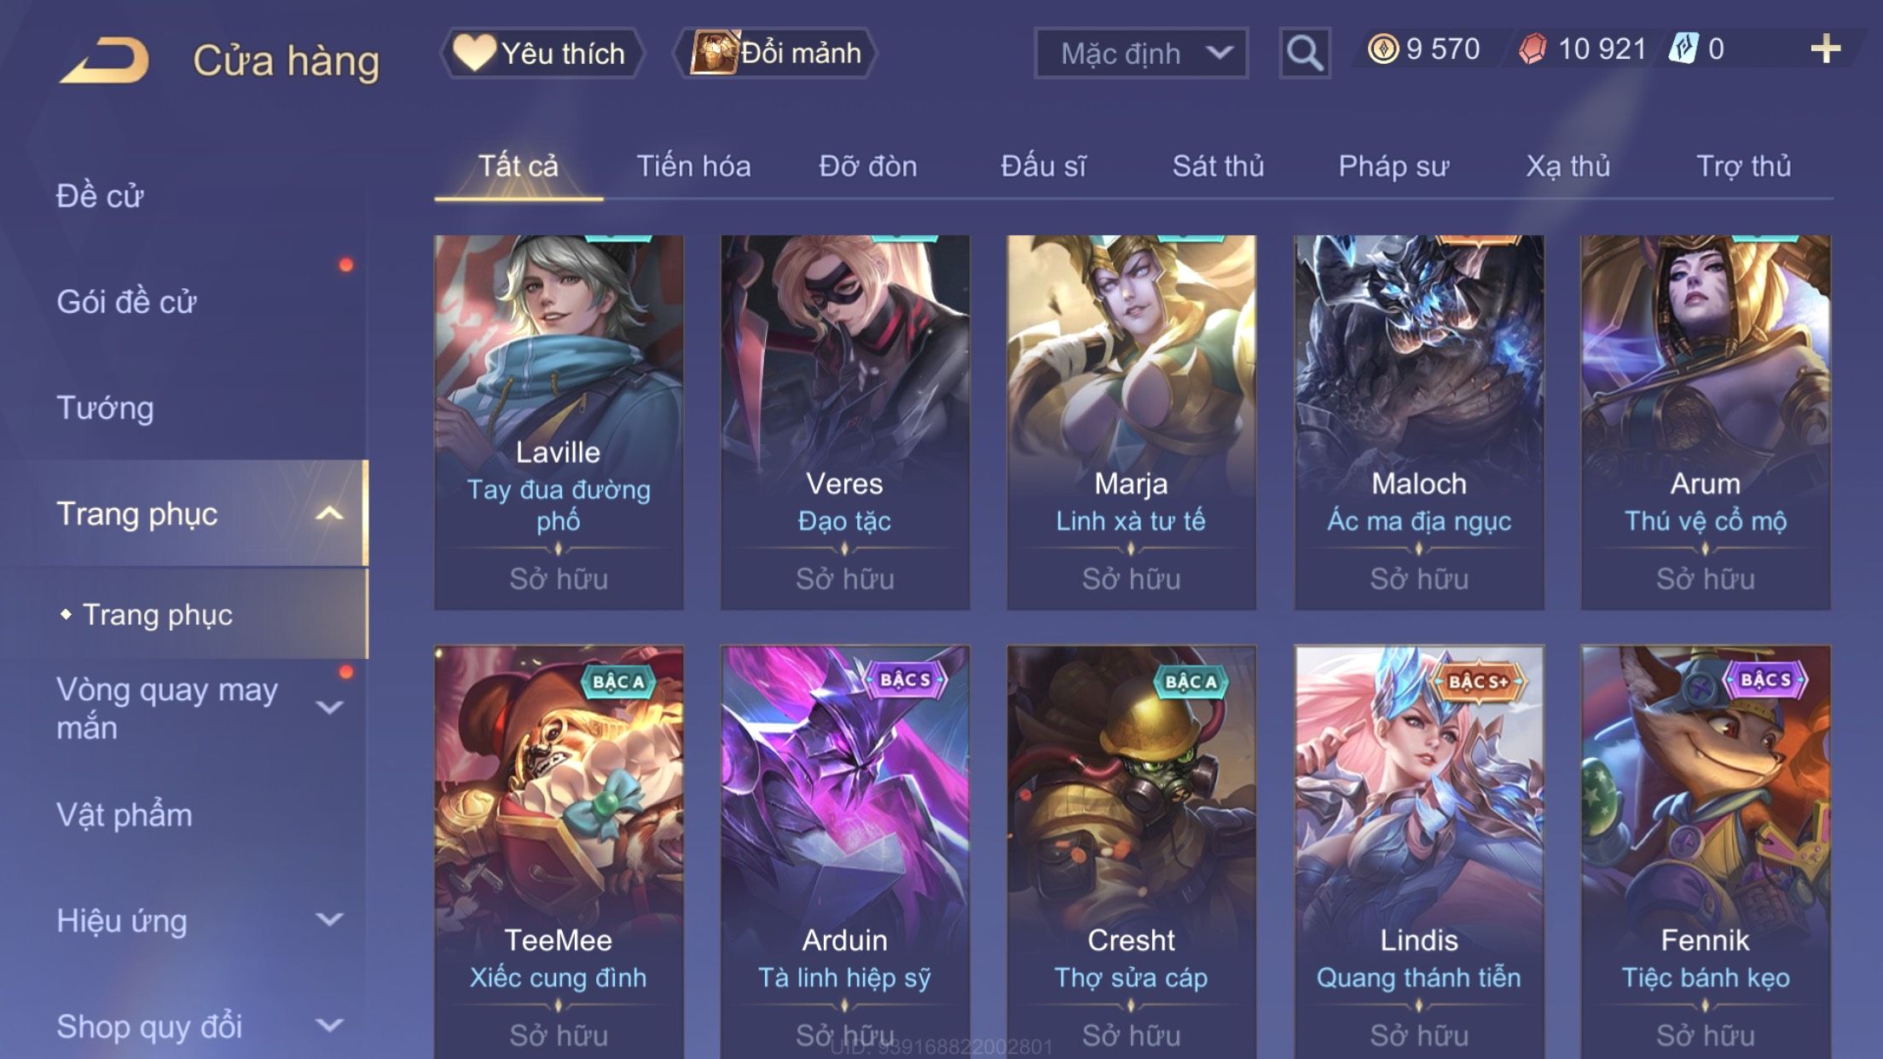Open Yêu thích favorites heart button

click(x=542, y=53)
